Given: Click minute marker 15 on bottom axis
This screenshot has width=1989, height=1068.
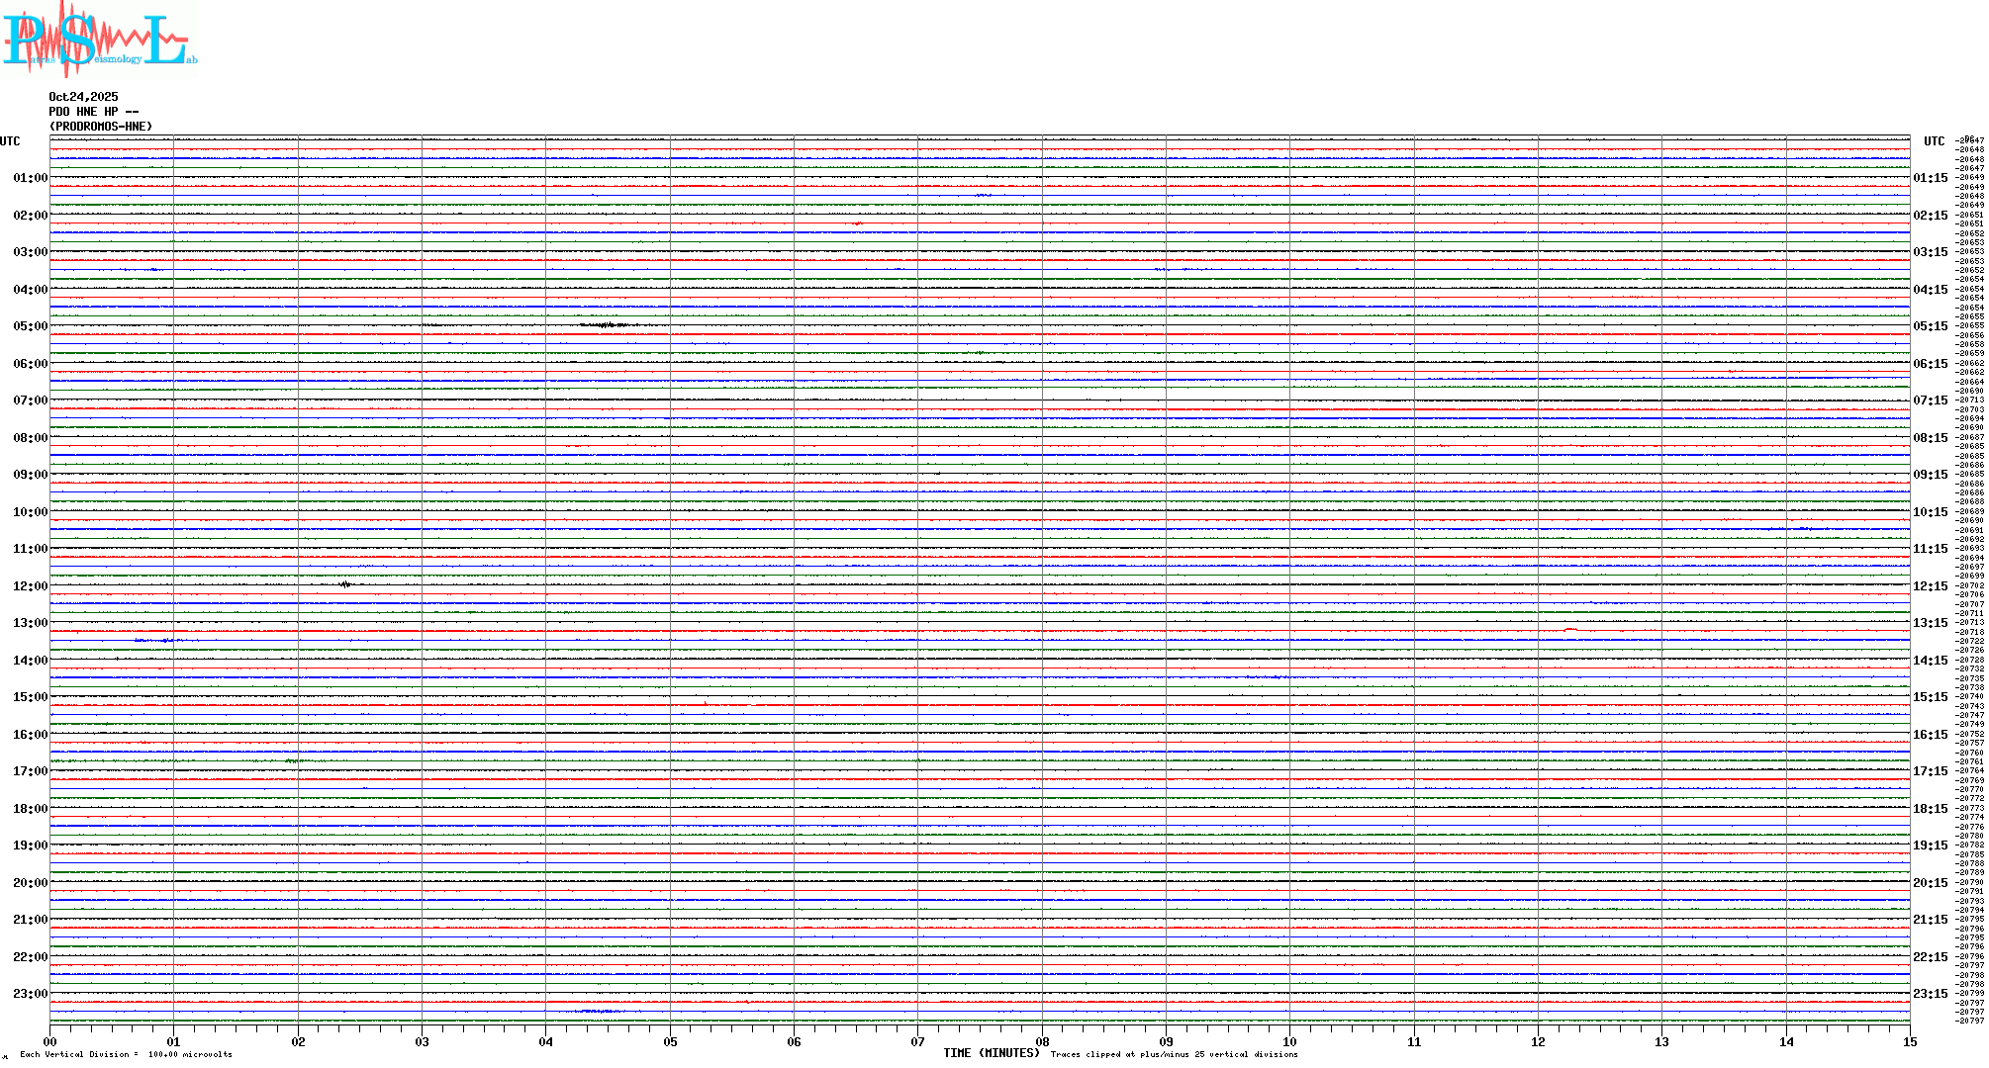Looking at the screenshot, I should point(1910,1041).
